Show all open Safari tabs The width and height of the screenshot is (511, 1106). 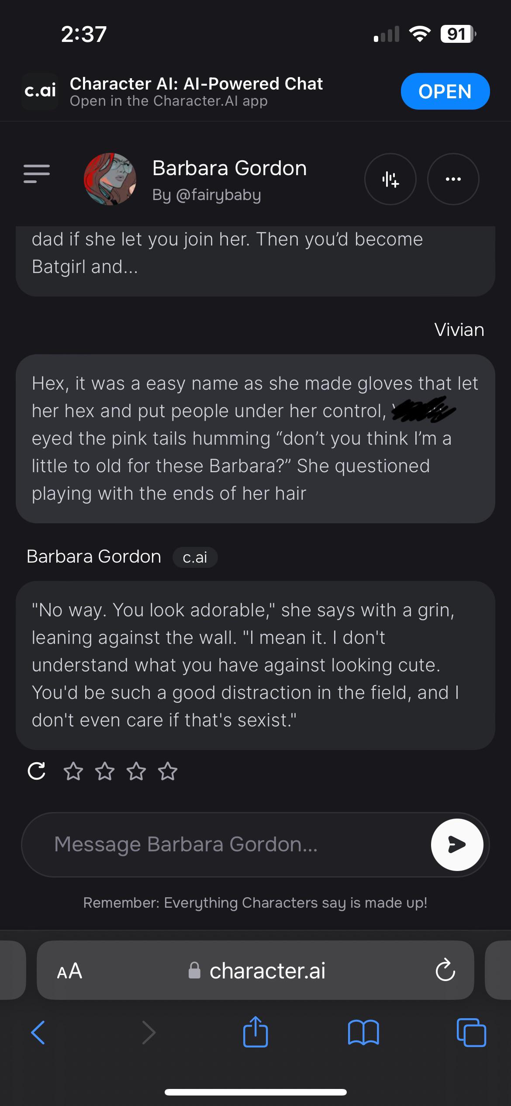471,1032
